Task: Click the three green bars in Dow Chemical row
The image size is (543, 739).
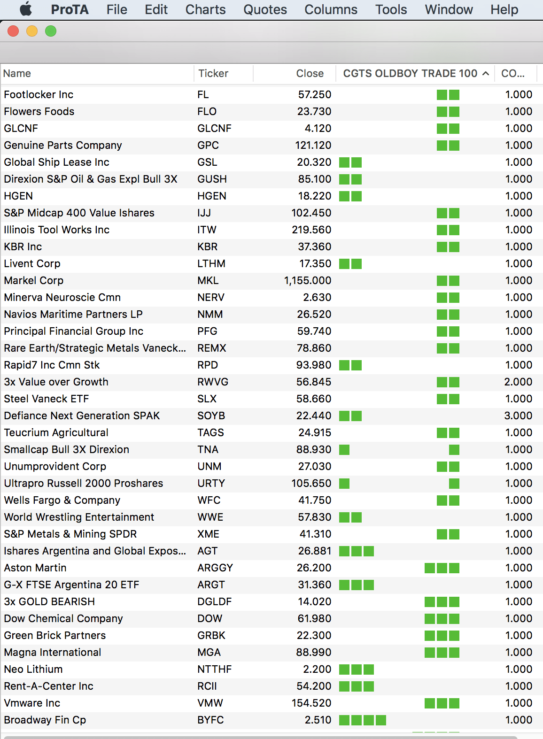Action: click(x=442, y=619)
